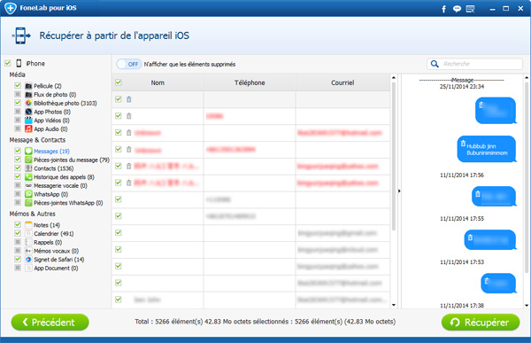This screenshot has width=531, height=343.
Task: Select Calendrier (491) category
Action: (53, 234)
